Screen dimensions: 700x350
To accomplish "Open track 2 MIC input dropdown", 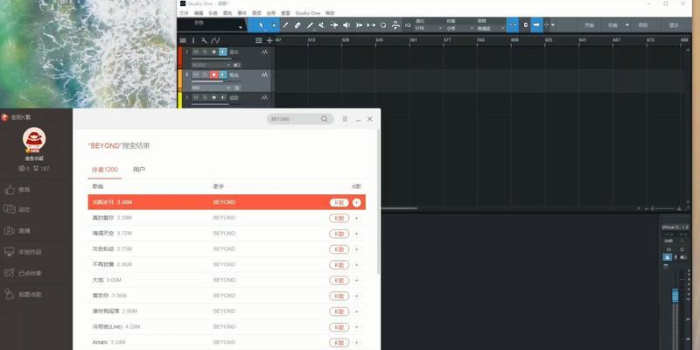I will (211, 88).
